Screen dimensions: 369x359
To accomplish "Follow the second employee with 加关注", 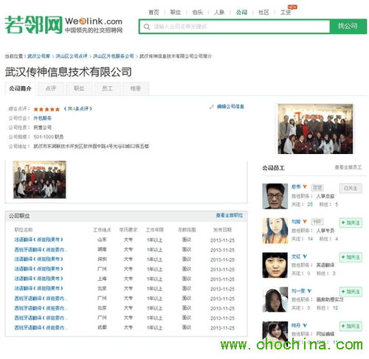I will point(351,223).
